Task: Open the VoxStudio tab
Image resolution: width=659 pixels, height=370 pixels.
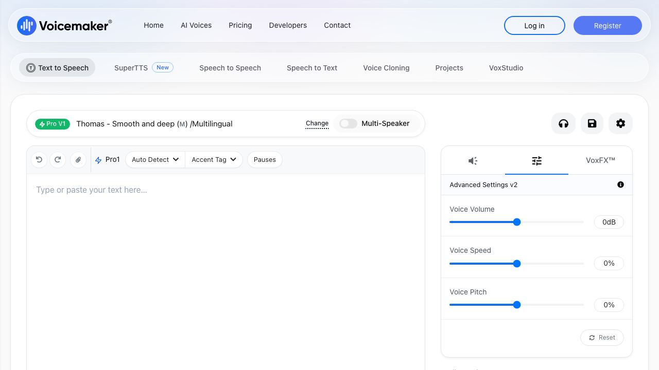Action: click(506, 68)
